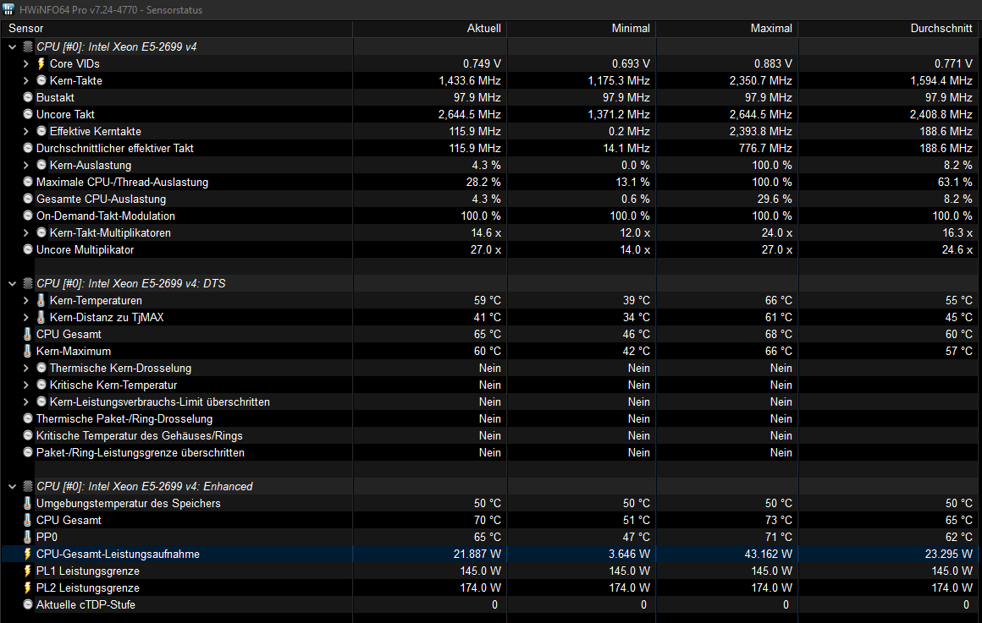Click the 1,371.2 MHz Uncore Takt minimal value

coord(619,114)
